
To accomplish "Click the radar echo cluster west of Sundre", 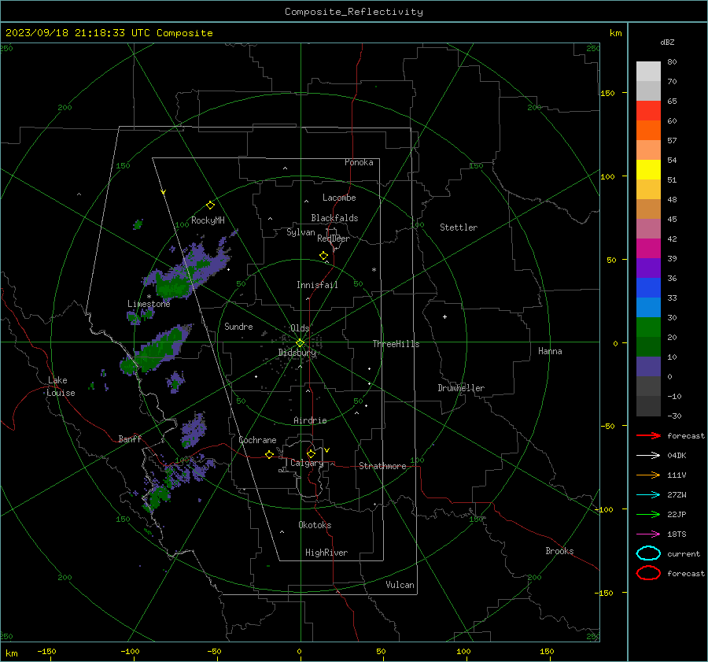I will (x=156, y=350).
